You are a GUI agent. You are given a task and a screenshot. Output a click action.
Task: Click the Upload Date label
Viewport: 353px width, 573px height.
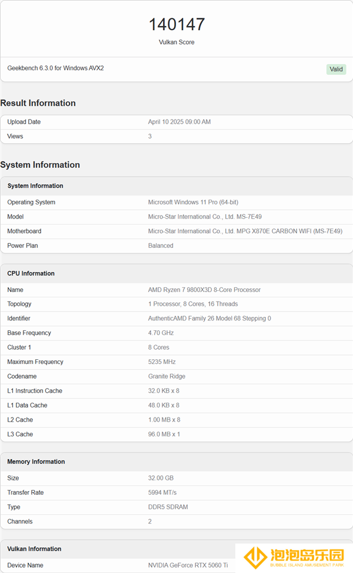pos(24,122)
